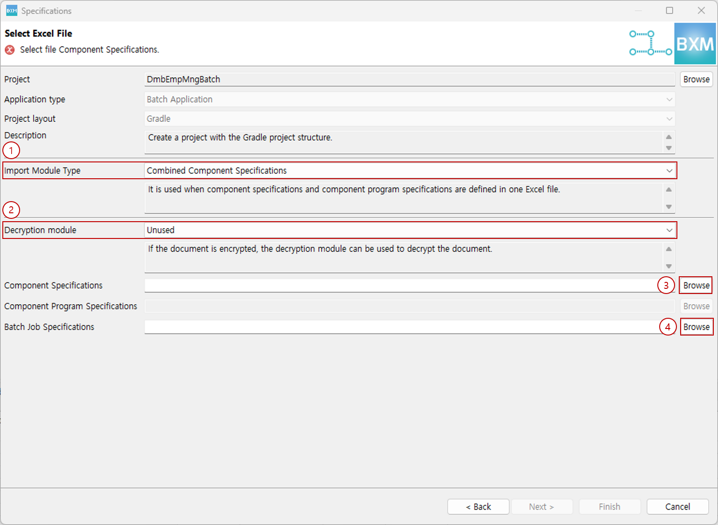Click the Cancel button
The image size is (718, 525).
(x=677, y=506)
